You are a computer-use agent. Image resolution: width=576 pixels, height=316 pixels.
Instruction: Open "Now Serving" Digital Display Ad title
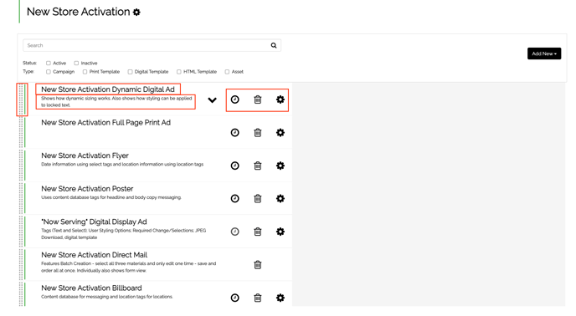pyautogui.click(x=94, y=222)
